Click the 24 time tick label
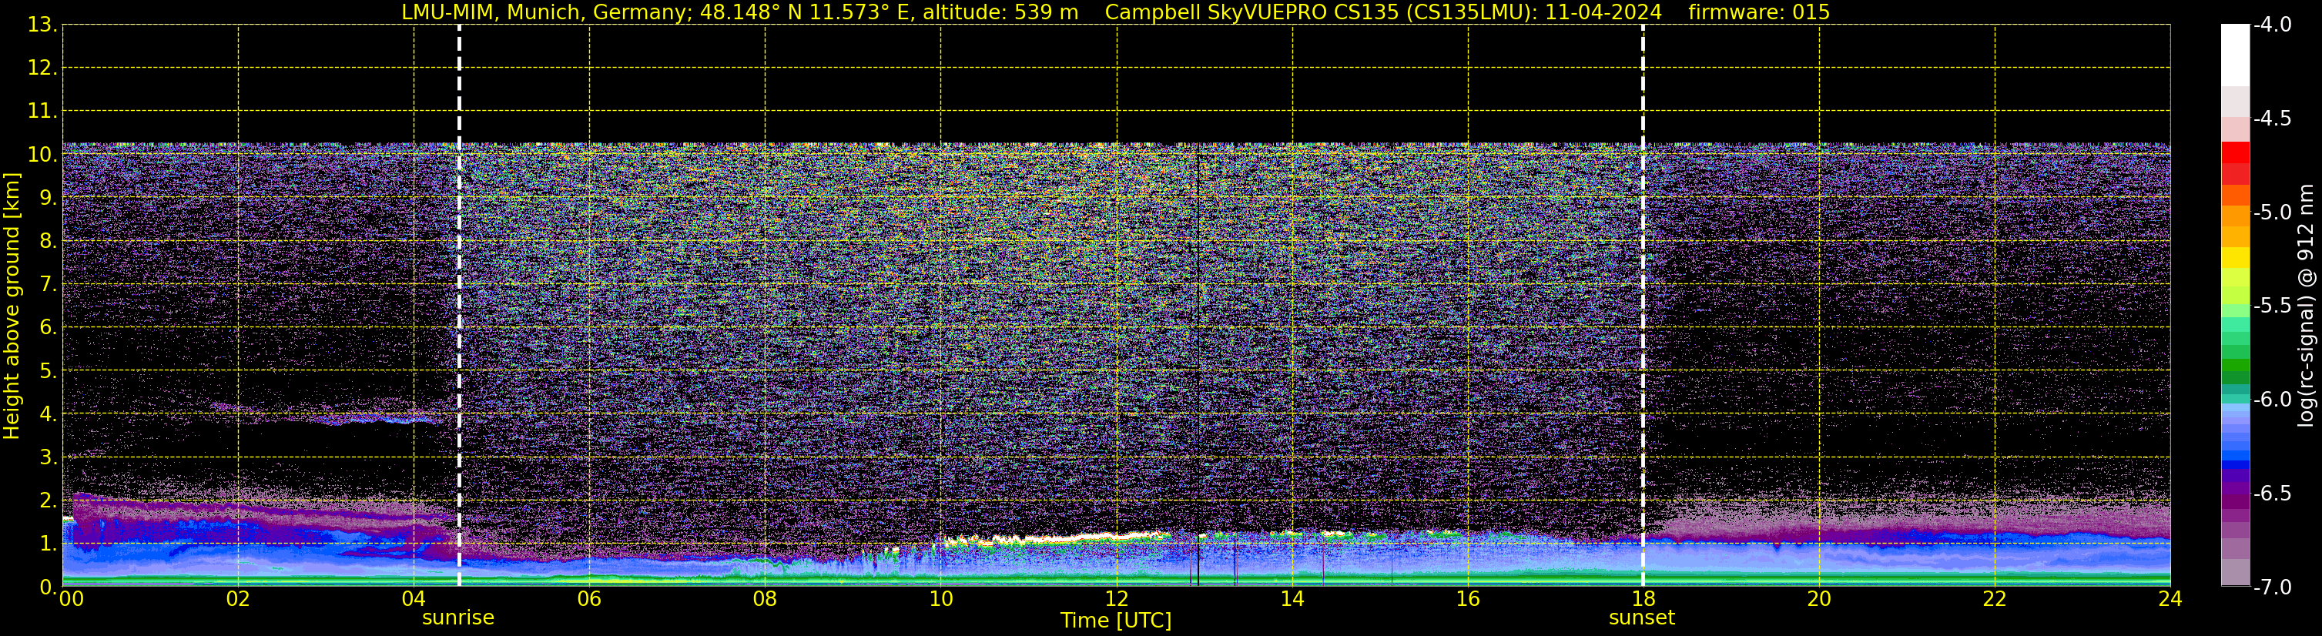This screenshot has width=2322, height=636. 2170,598
